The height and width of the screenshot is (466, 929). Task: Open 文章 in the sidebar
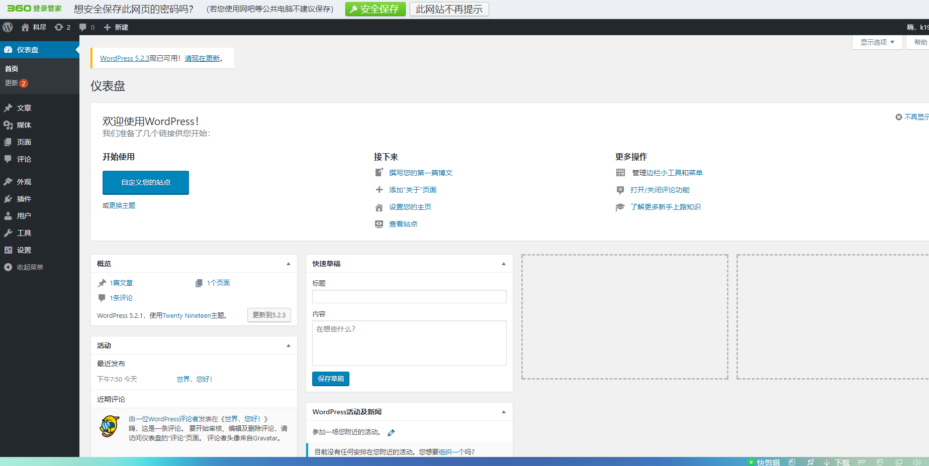coord(40,108)
